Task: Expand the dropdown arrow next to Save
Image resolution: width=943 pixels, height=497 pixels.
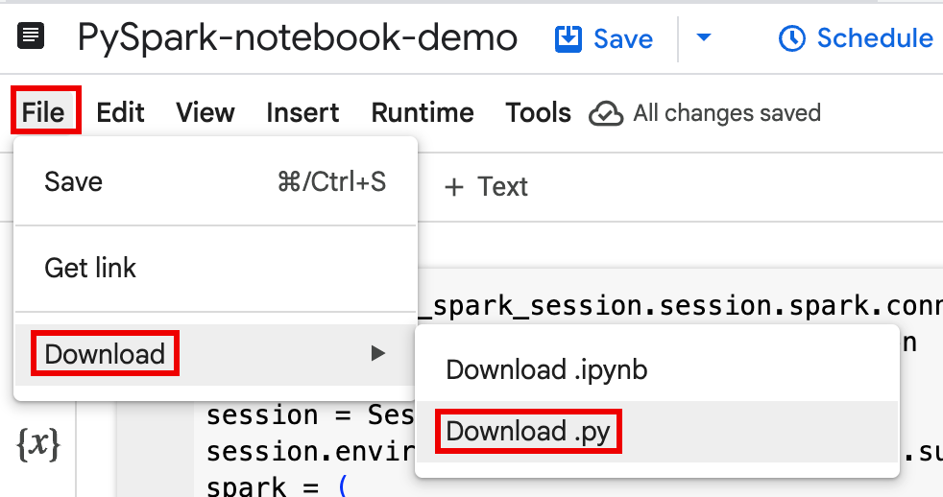Action: tap(704, 38)
